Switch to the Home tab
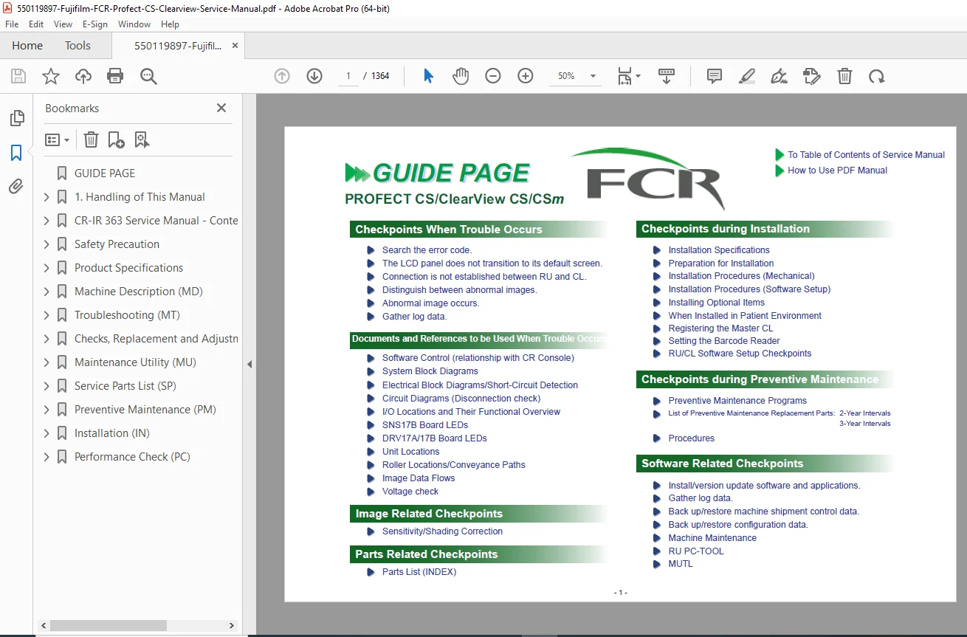The width and height of the screenshot is (967, 637). click(27, 46)
